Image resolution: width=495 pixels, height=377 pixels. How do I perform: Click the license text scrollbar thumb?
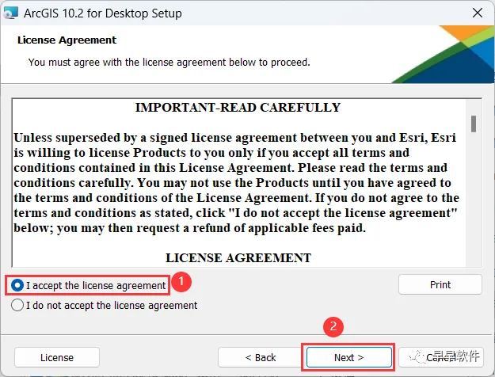473,124
